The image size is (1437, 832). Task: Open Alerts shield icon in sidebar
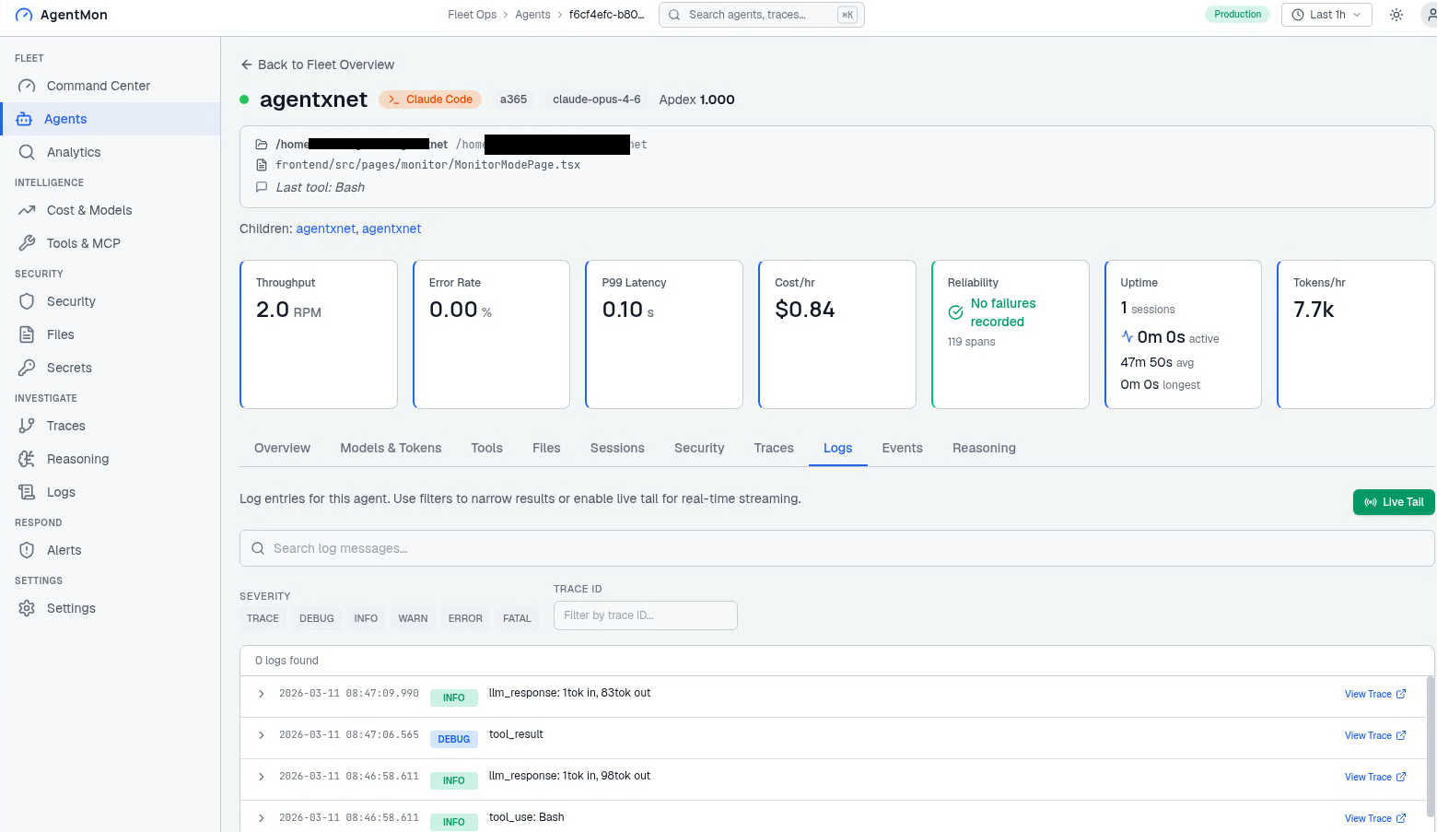[x=27, y=550]
